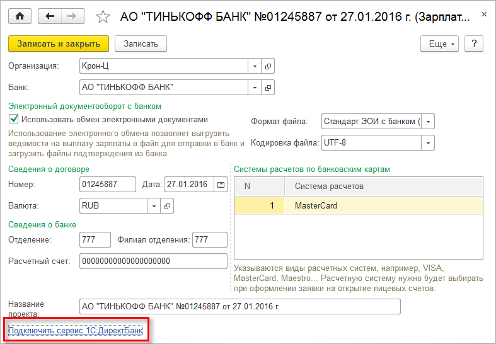Click the Записать button
The width and height of the screenshot is (496, 344).
tap(141, 43)
